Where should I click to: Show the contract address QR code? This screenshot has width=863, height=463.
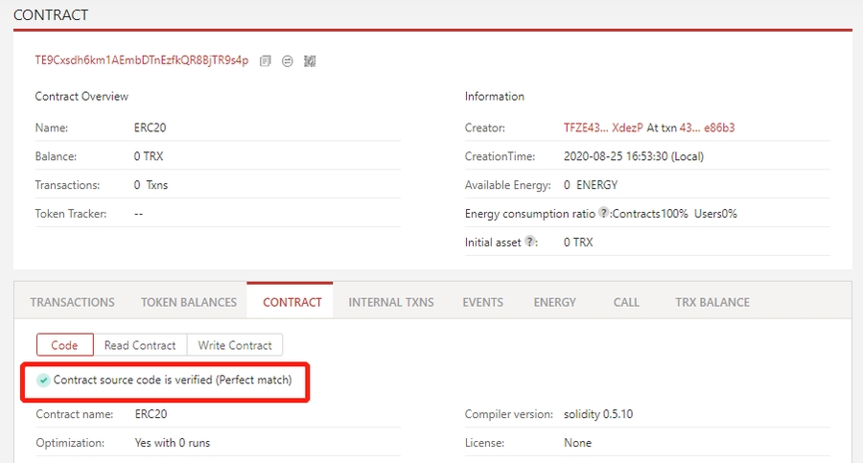tap(310, 60)
